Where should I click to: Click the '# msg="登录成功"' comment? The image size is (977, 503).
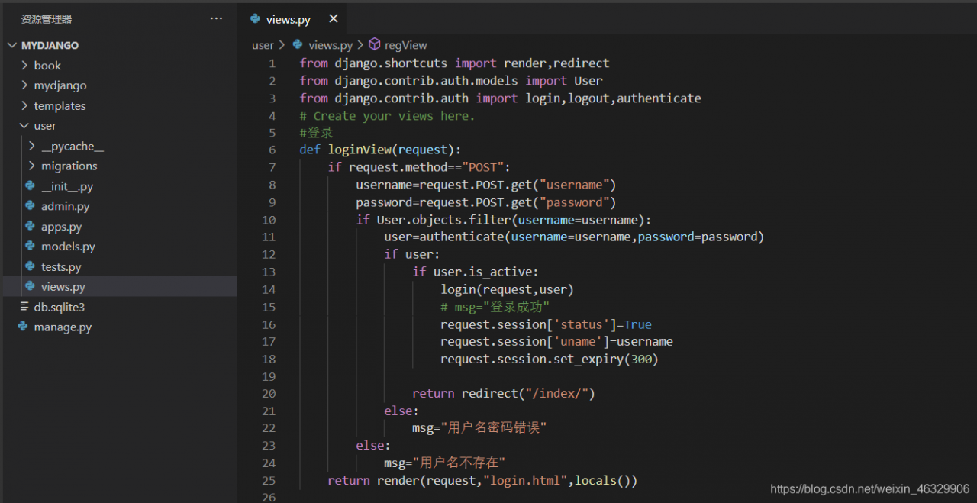[x=495, y=307]
